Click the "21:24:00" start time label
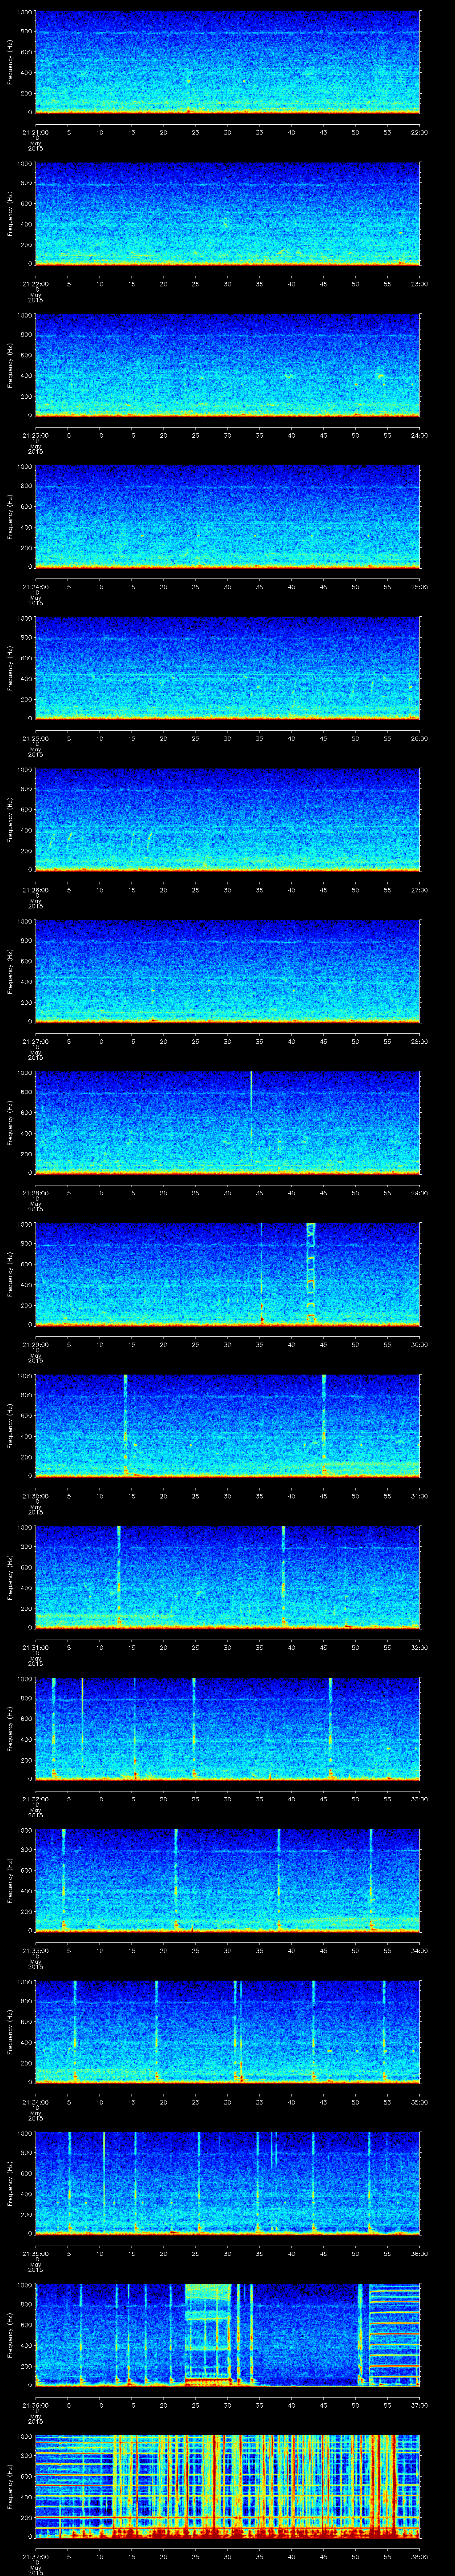The width and height of the screenshot is (455, 2576). coord(35,586)
